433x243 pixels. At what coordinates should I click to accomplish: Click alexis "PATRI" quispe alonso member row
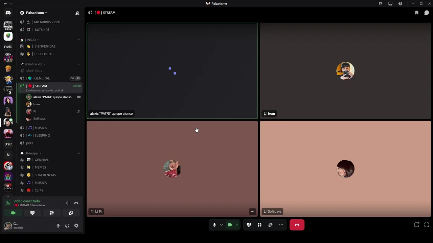tap(53, 97)
